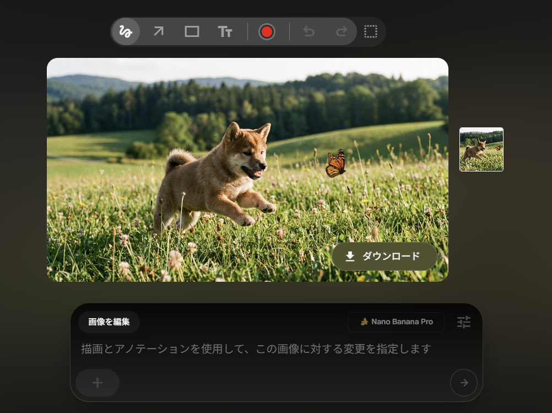Select the arrow annotation tool
The height and width of the screenshot is (413, 552).
[x=159, y=32]
